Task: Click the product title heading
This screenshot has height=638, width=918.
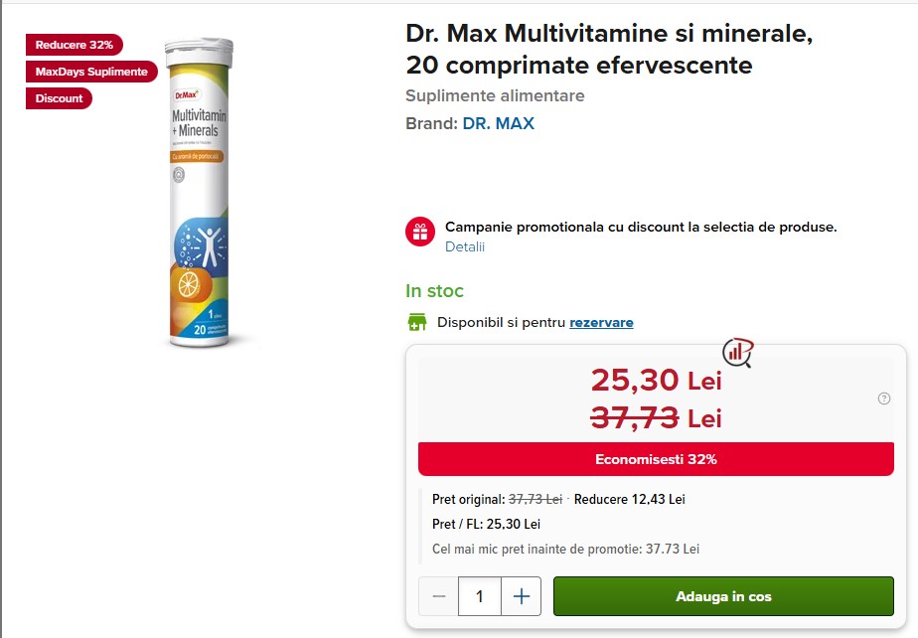Action: (609, 49)
